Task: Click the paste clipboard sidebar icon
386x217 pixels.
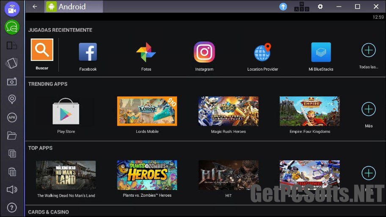Action: pos(12,171)
